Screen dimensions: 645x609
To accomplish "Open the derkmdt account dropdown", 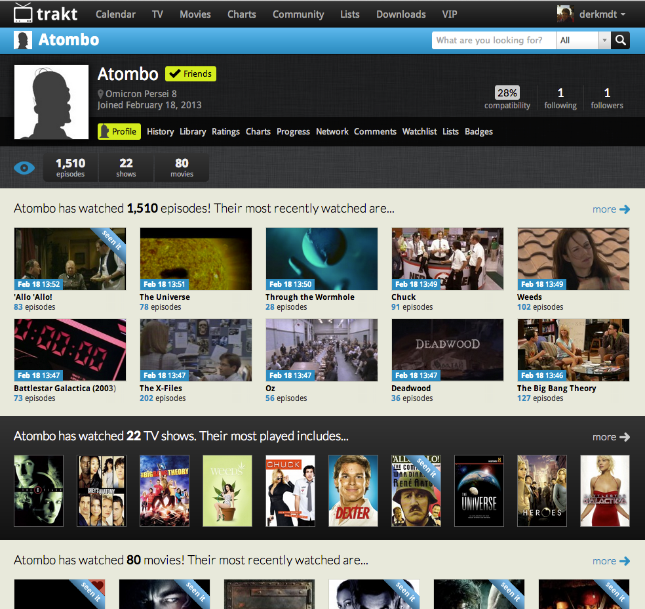I will coord(602,14).
